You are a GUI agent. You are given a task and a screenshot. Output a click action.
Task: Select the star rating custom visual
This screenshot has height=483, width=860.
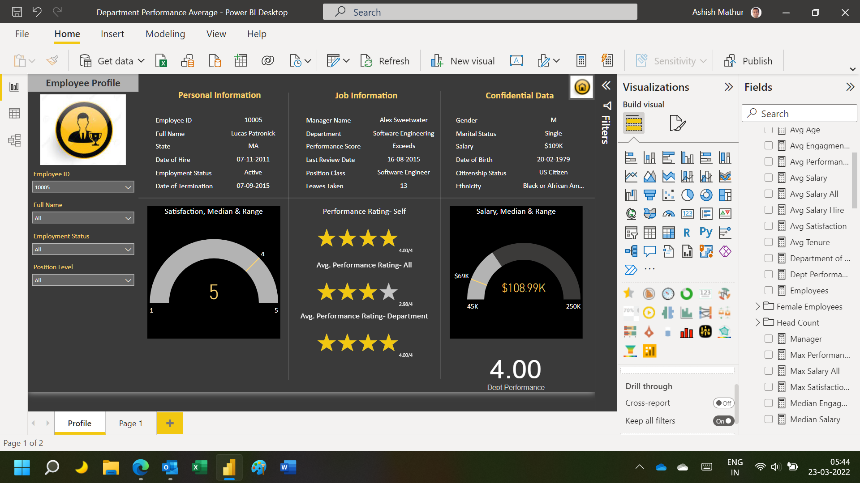pos(629,293)
